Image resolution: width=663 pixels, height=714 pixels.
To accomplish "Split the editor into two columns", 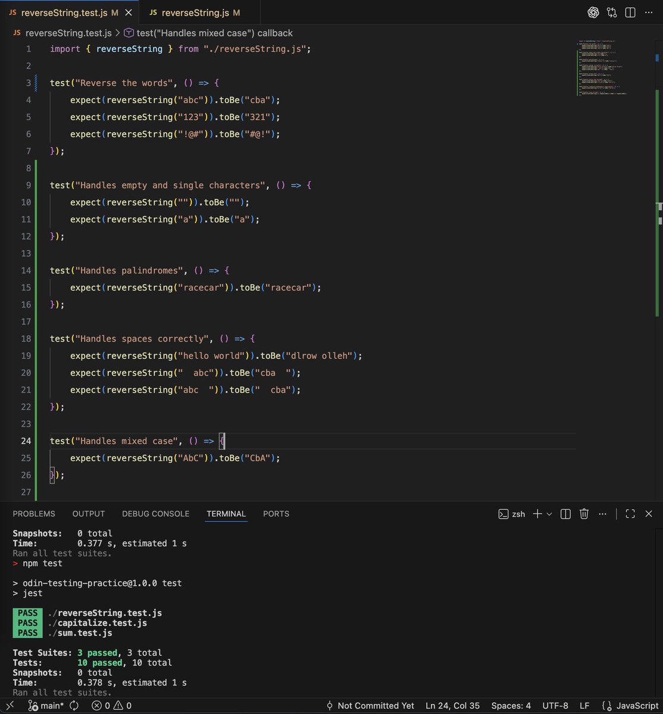I will (x=631, y=12).
